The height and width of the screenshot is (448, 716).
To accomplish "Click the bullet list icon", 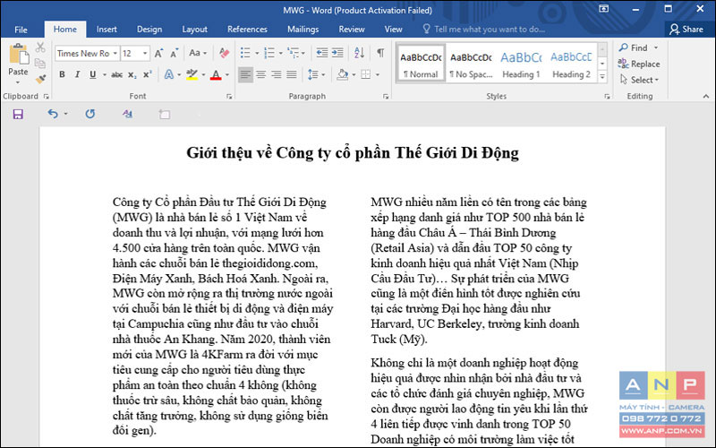I will click(245, 53).
